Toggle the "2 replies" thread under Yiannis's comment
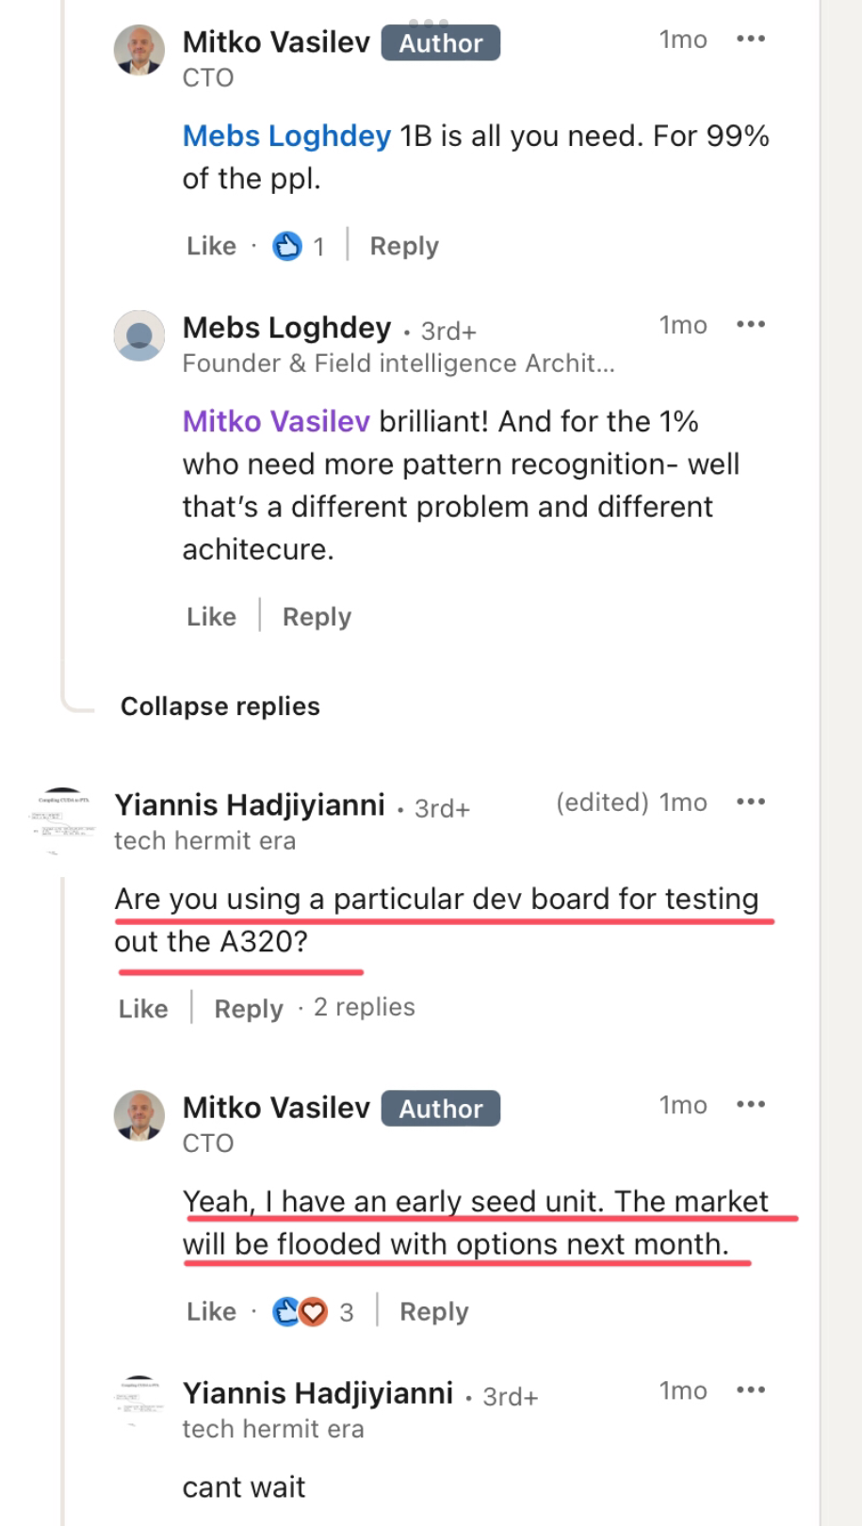The width and height of the screenshot is (862, 1526). coord(364,1008)
